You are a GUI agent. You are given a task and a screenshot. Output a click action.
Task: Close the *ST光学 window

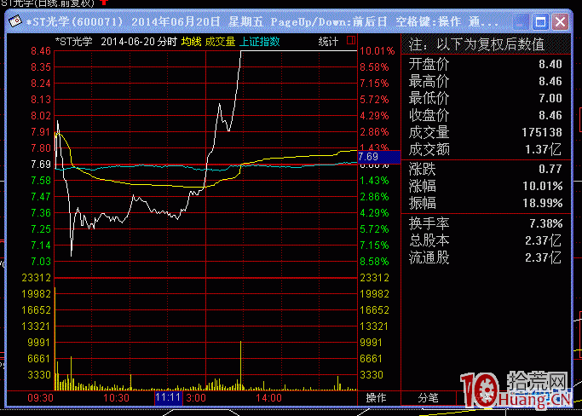pos(560,22)
